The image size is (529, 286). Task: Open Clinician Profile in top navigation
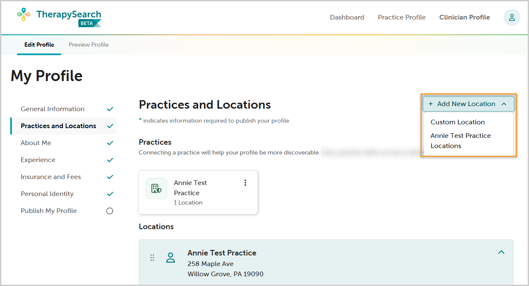(x=464, y=17)
